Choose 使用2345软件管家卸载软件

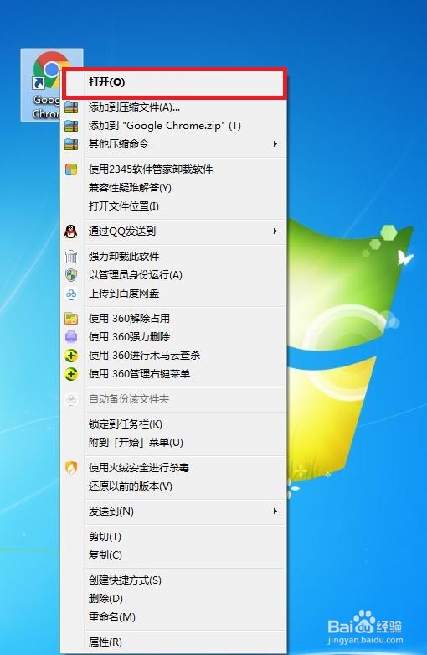pos(174,169)
